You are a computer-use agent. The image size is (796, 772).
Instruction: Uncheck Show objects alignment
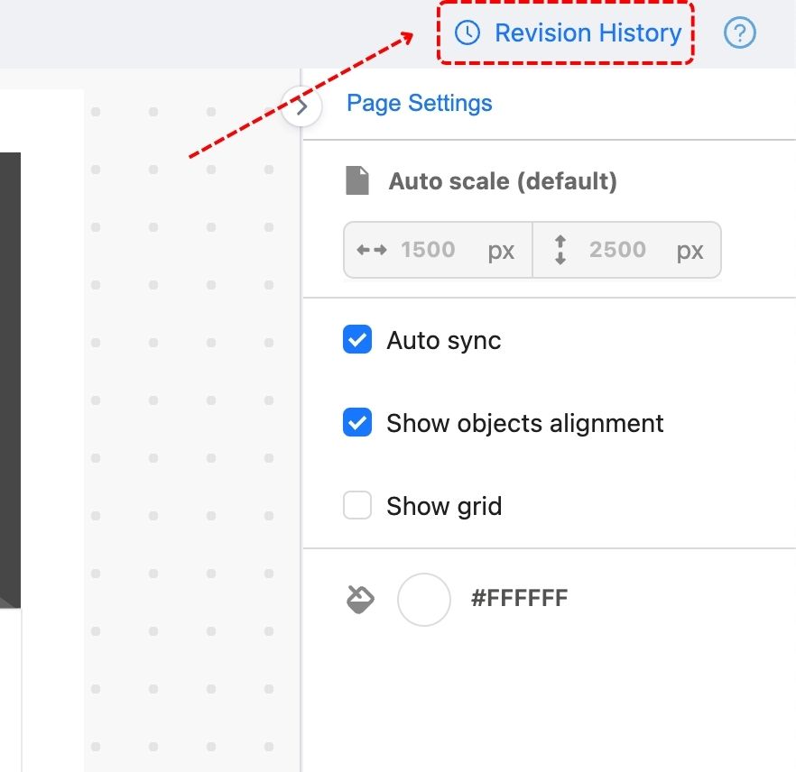point(357,423)
